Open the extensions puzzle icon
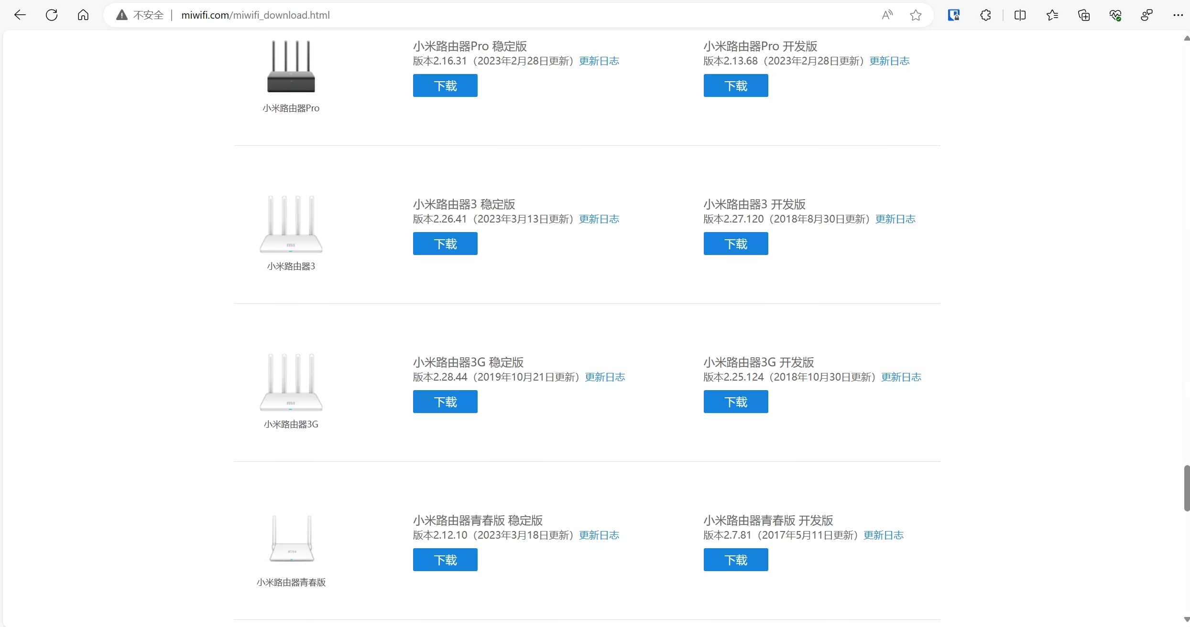This screenshot has height=627, width=1190. (985, 15)
